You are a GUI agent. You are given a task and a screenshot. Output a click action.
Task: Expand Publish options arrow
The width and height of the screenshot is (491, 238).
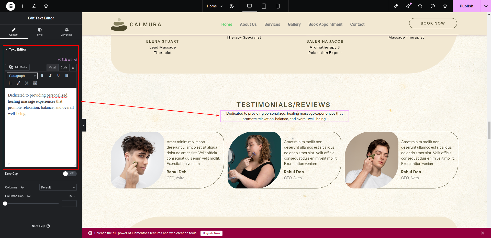[x=486, y=6]
